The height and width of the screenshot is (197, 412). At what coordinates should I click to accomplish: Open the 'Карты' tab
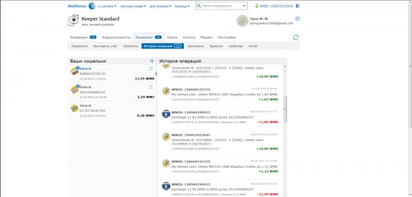[x=173, y=37]
